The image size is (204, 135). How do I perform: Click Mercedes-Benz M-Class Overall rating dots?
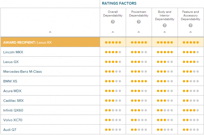click(x=113, y=71)
